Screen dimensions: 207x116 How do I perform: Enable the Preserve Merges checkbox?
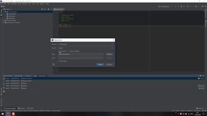point(69,51)
